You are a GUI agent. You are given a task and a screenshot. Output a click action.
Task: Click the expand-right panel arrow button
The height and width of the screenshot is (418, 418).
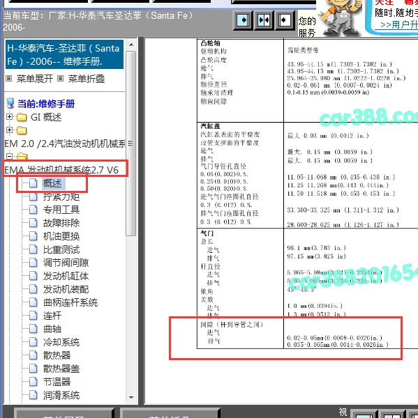click(244, 20)
